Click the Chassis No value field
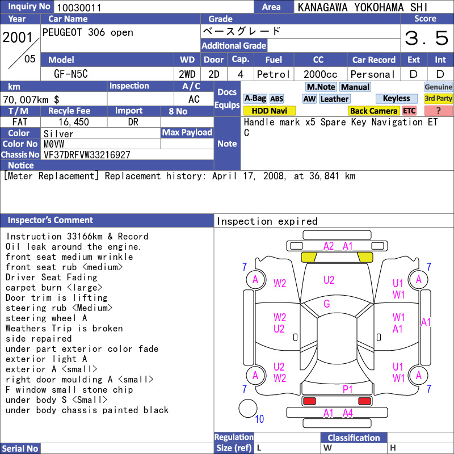This screenshot has height=454, width=454. [x=127, y=154]
